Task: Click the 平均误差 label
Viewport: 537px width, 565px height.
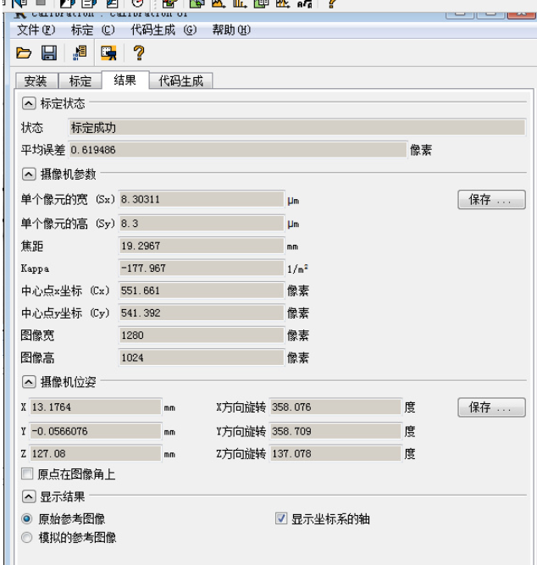Action: pyautogui.click(x=42, y=150)
